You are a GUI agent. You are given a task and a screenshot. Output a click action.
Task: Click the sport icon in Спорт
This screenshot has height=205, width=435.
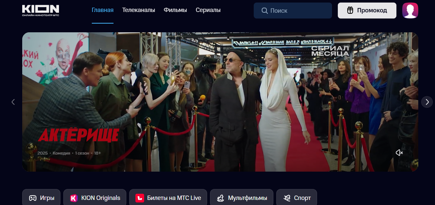tap(286, 198)
